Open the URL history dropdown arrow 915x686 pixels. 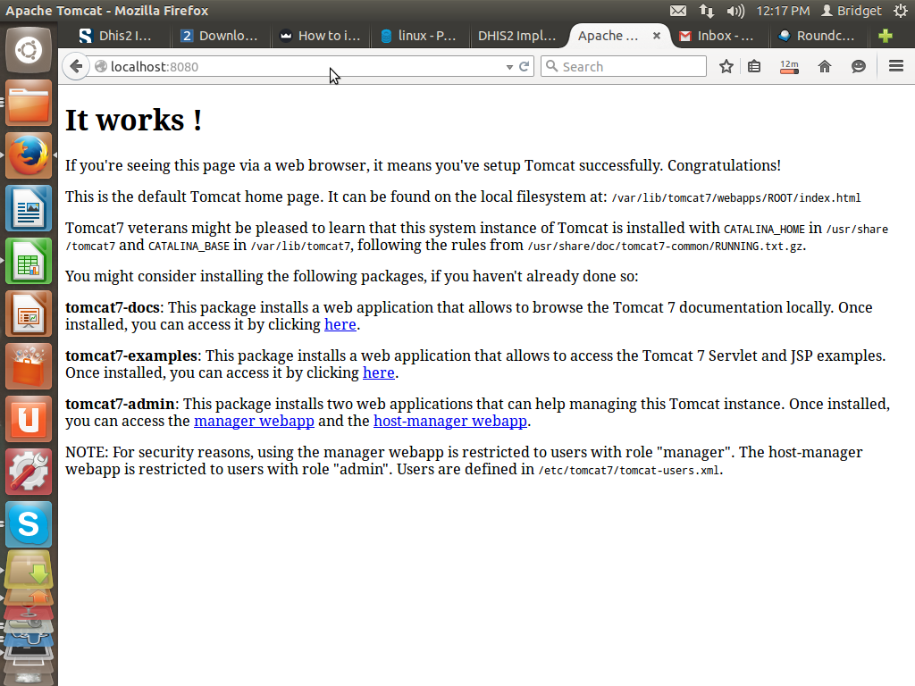[x=509, y=67]
